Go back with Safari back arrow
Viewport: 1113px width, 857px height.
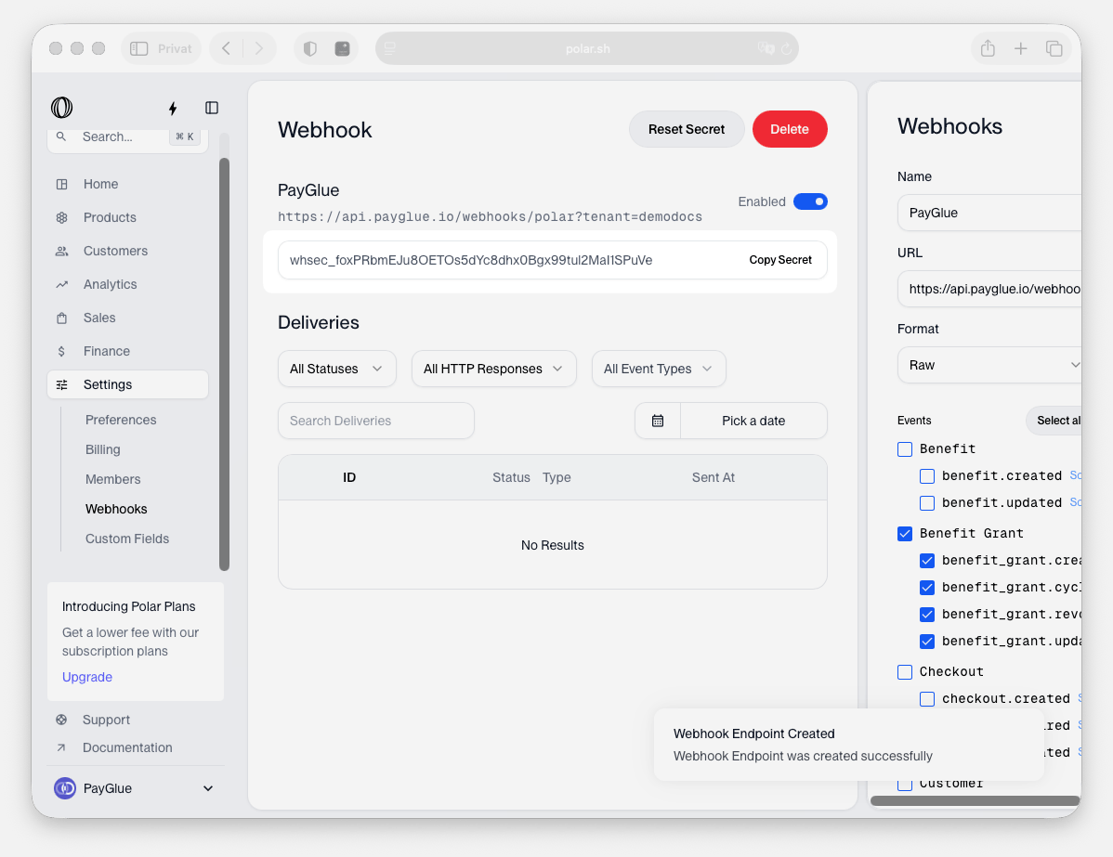pos(227,48)
